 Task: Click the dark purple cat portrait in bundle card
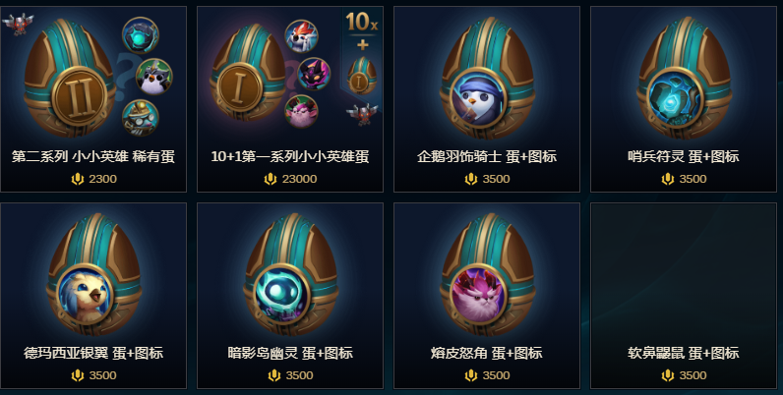[x=314, y=74]
